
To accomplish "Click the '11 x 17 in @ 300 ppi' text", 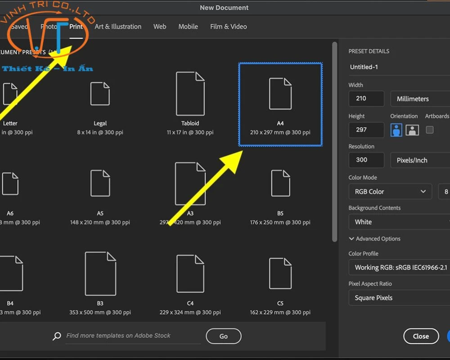I will click(x=190, y=132).
